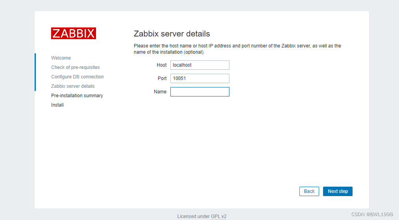The height and width of the screenshot is (220, 399).
Task: Select the Install step in sidebar
Action: pyautogui.click(x=57, y=105)
